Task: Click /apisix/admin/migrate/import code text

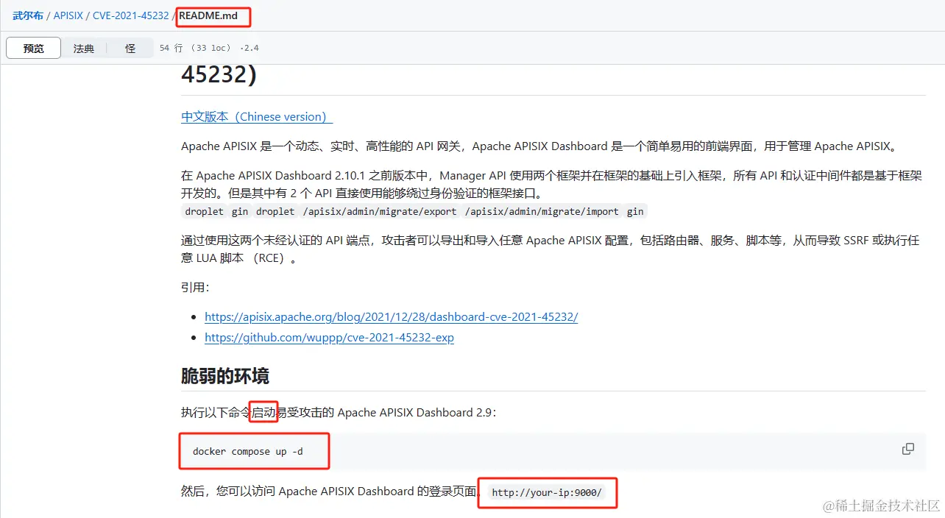Action: coord(542,211)
